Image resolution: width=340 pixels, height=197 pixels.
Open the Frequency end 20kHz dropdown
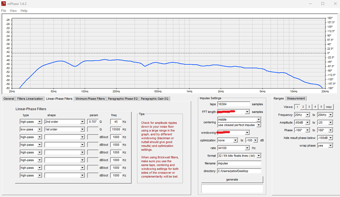[325, 115]
